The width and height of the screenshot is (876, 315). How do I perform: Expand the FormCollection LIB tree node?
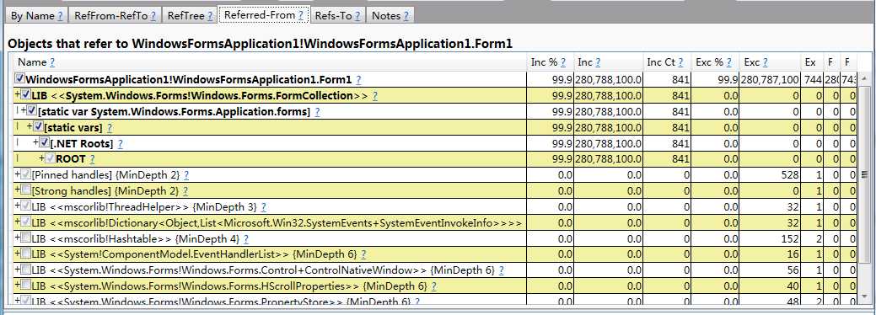(18, 95)
